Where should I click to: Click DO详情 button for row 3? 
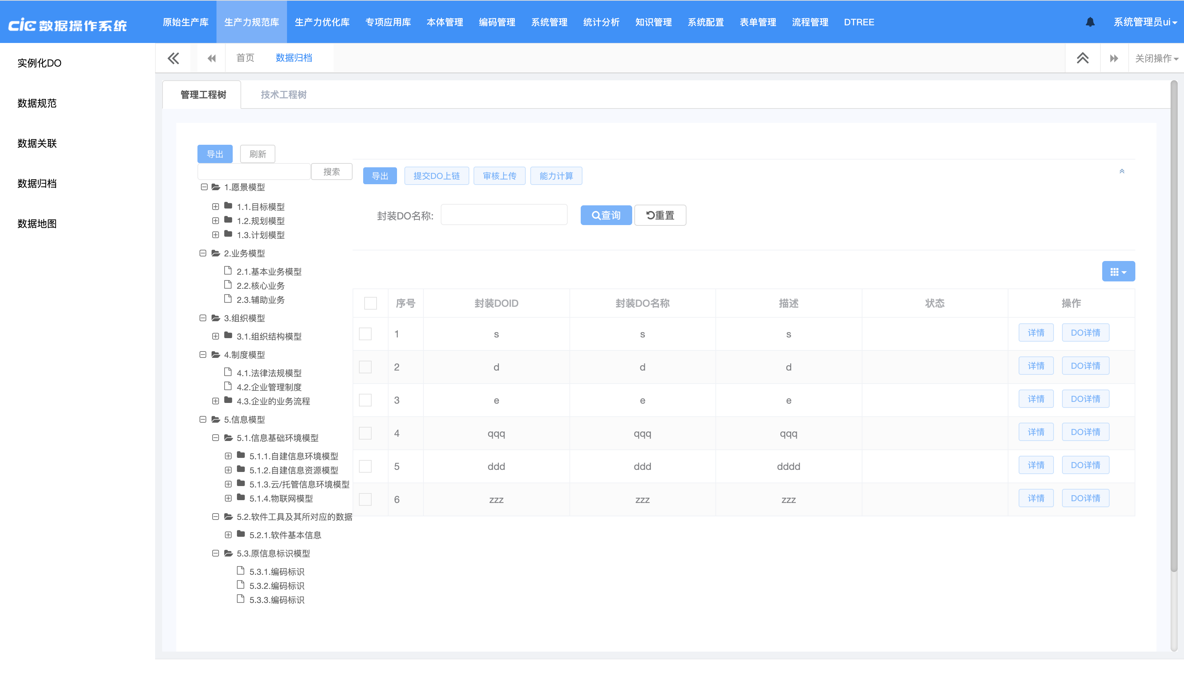pyautogui.click(x=1085, y=399)
